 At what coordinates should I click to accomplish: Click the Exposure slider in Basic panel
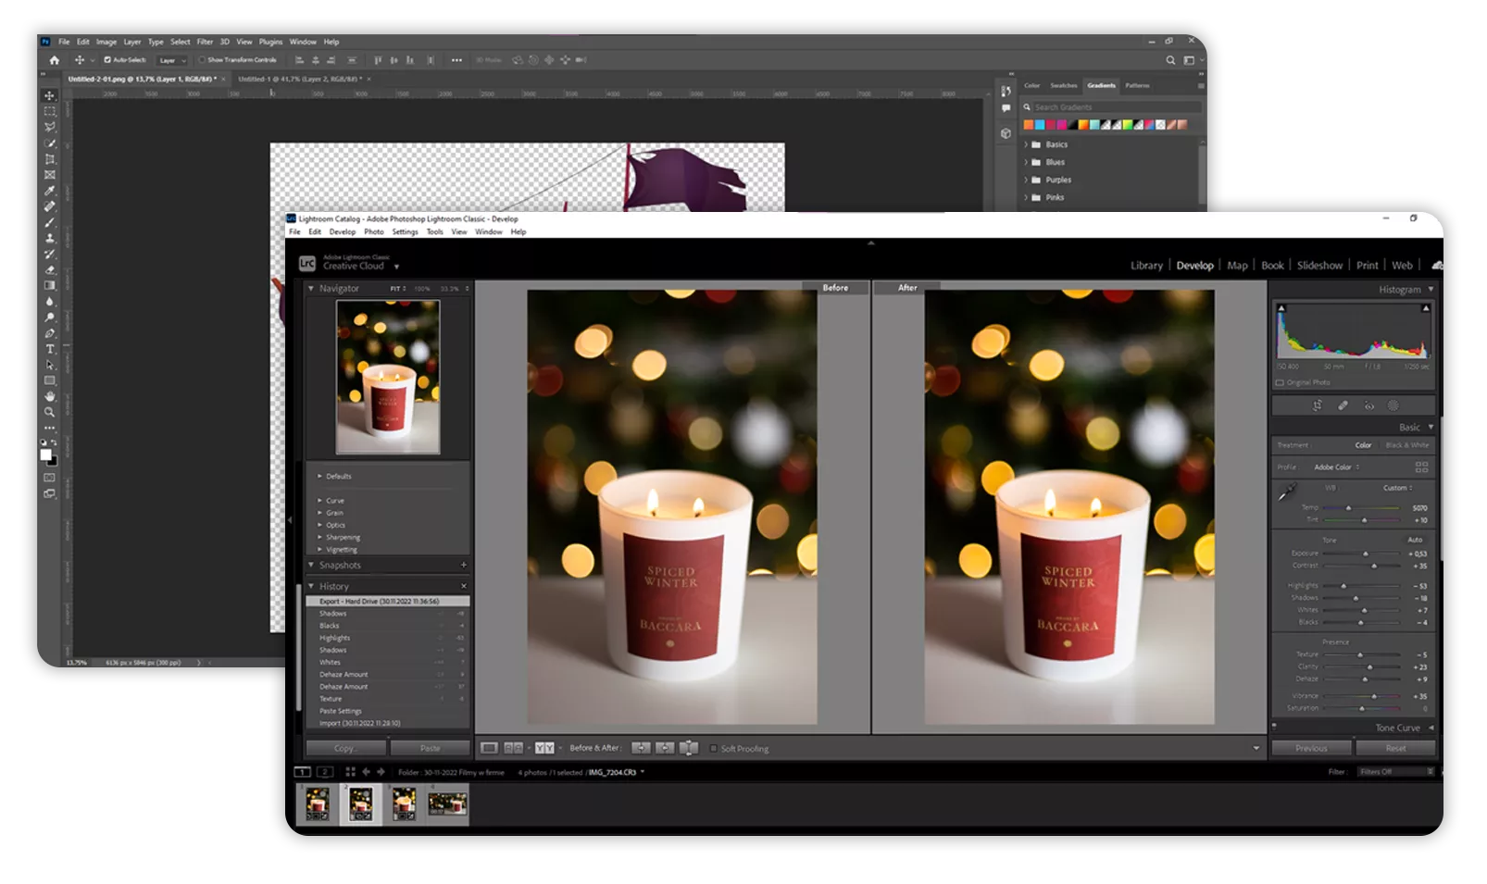(x=1361, y=554)
